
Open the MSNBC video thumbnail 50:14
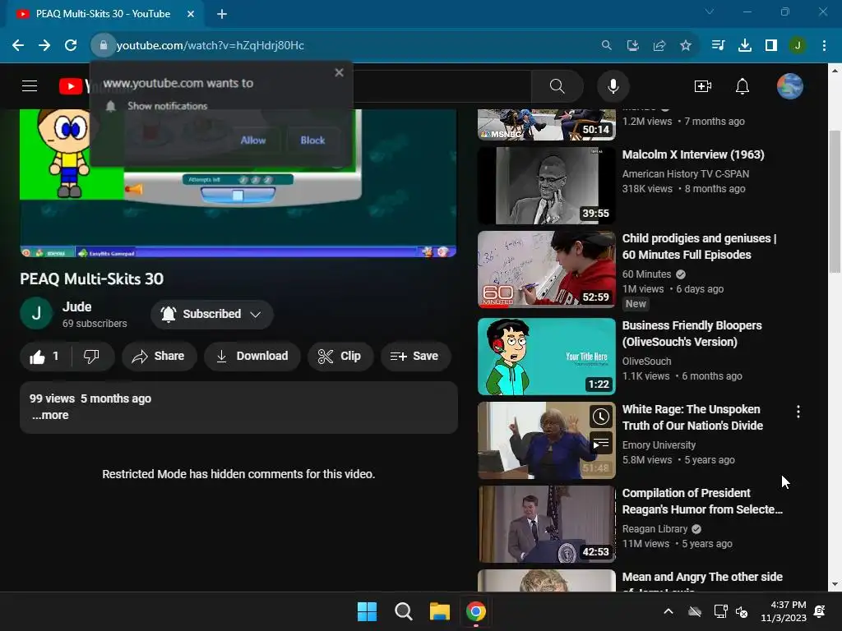(x=547, y=125)
